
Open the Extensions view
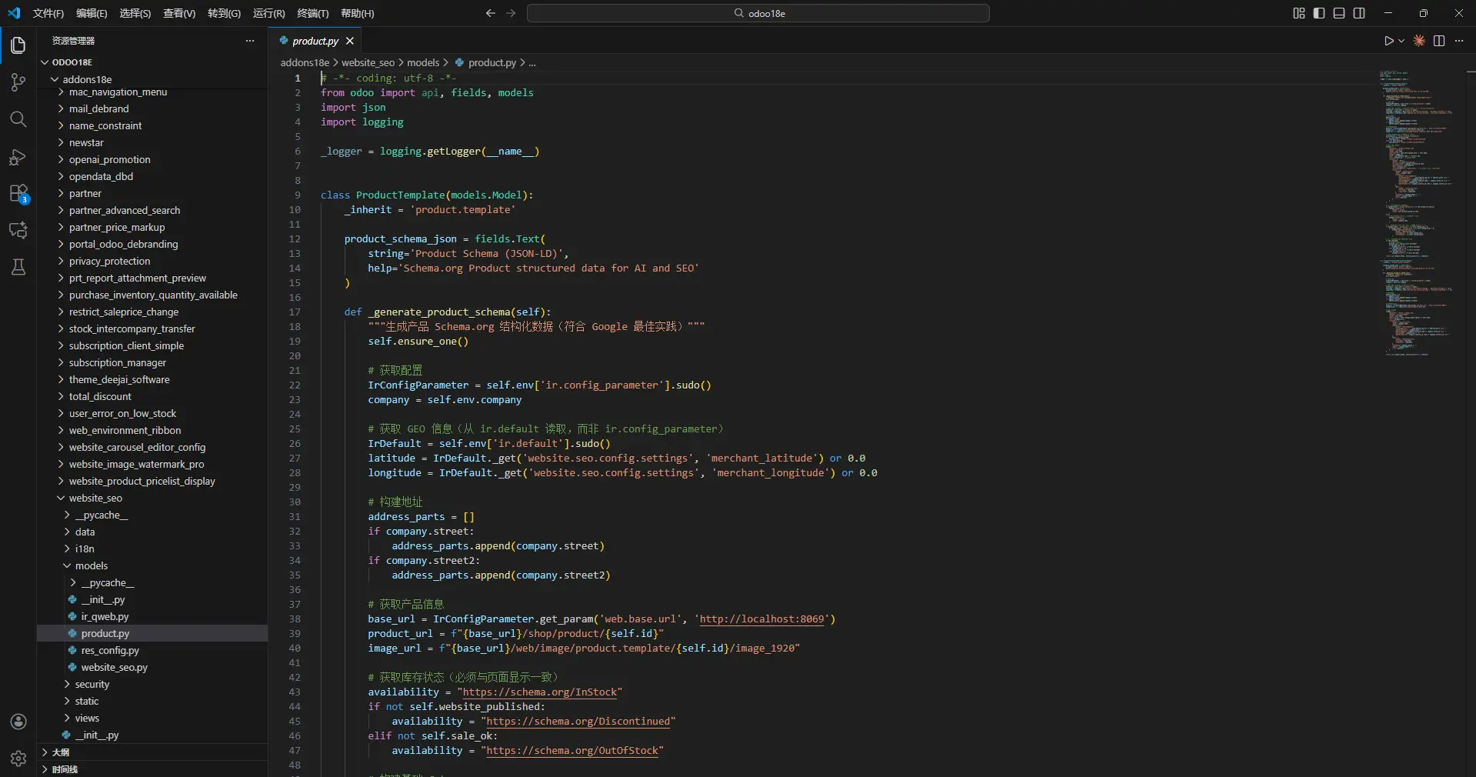point(18,193)
